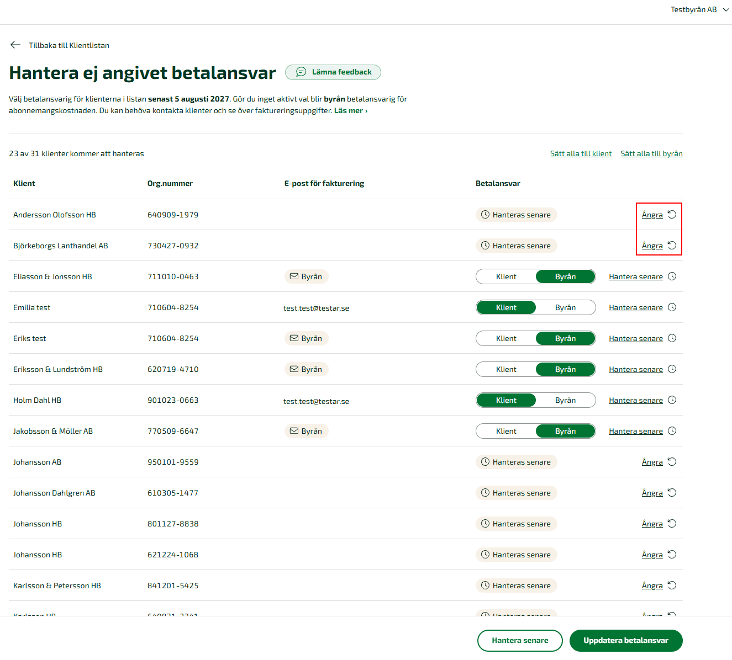This screenshot has width=732, height=660.
Task: Click the undo icon for Andersson Olofsson HB
Action: 672,215
